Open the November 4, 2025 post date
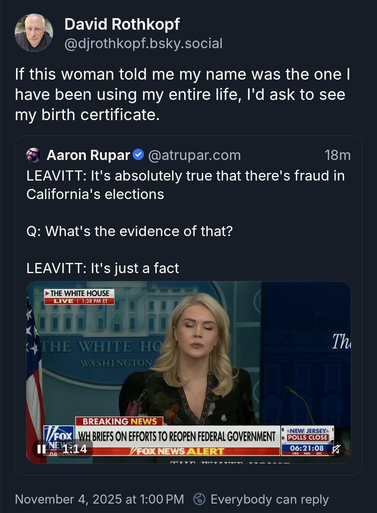This screenshot has height=513, width=377. click(x=99, y=499)
